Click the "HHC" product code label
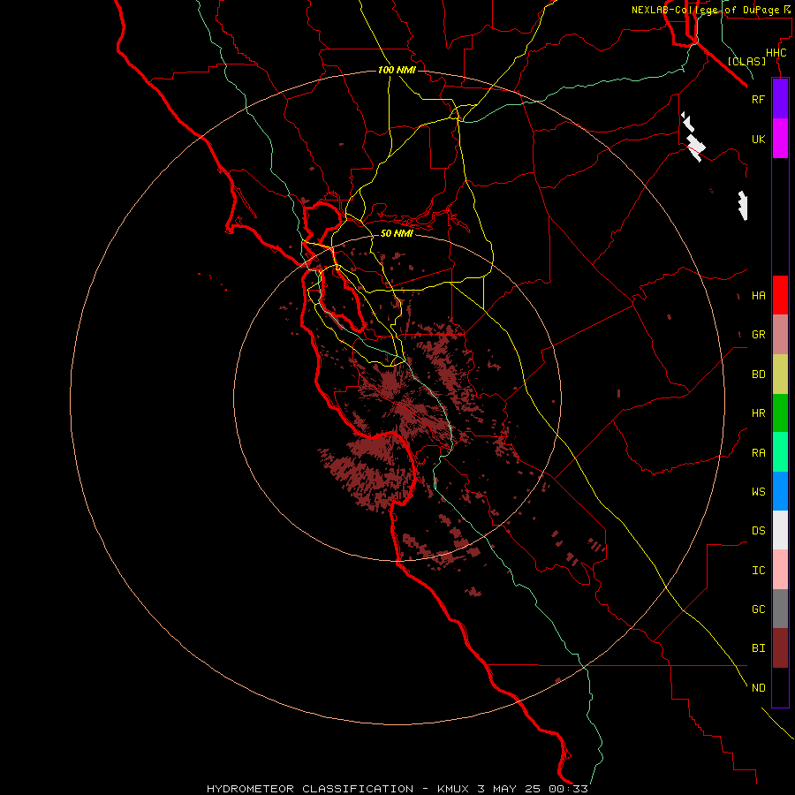 (x=776, y=53)
